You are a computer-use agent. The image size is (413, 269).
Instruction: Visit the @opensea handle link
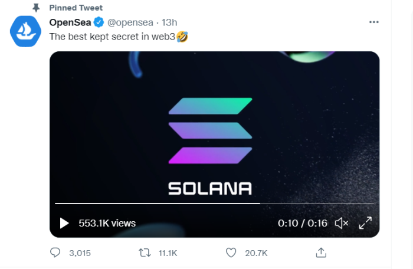coord(130,22)
